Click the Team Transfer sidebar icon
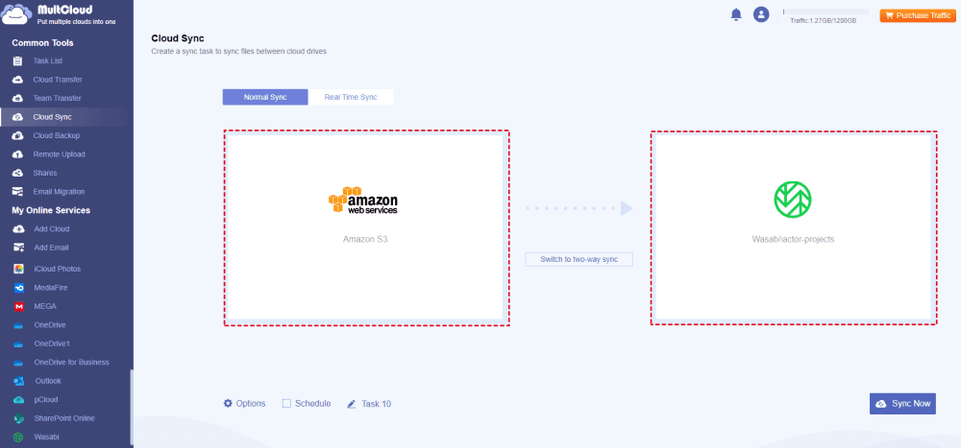This screenshot has width=961, height=448. [x=18, y=98]
